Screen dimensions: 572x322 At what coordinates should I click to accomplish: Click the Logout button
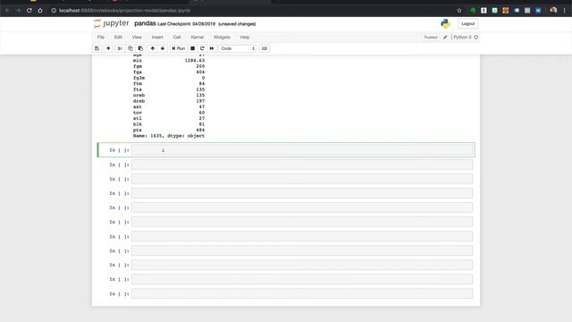(467, 24)
